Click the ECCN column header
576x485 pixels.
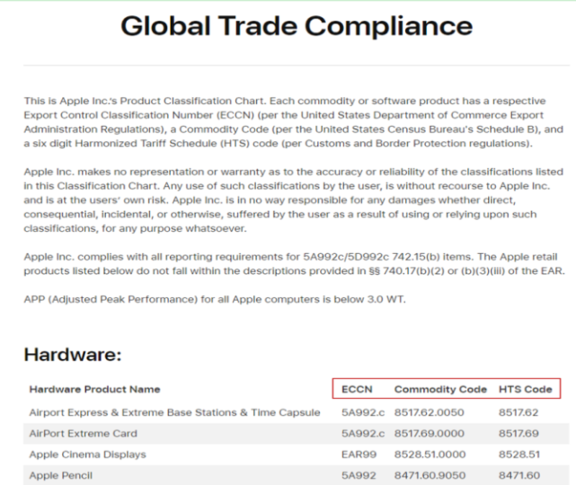[x=357, y=389]
